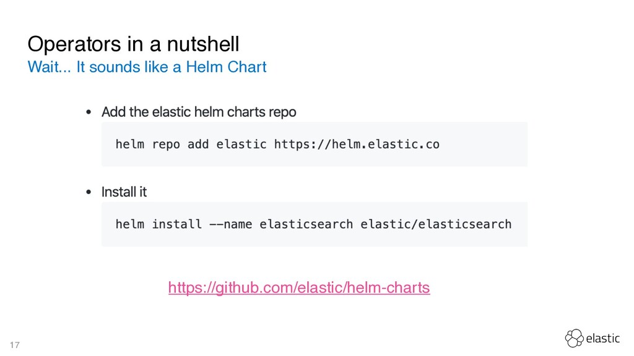Open the github.com/elastic/helm-charts link
Image resolution: width=634 pixels, height=356 pixels.
click(x=299, y=288)
